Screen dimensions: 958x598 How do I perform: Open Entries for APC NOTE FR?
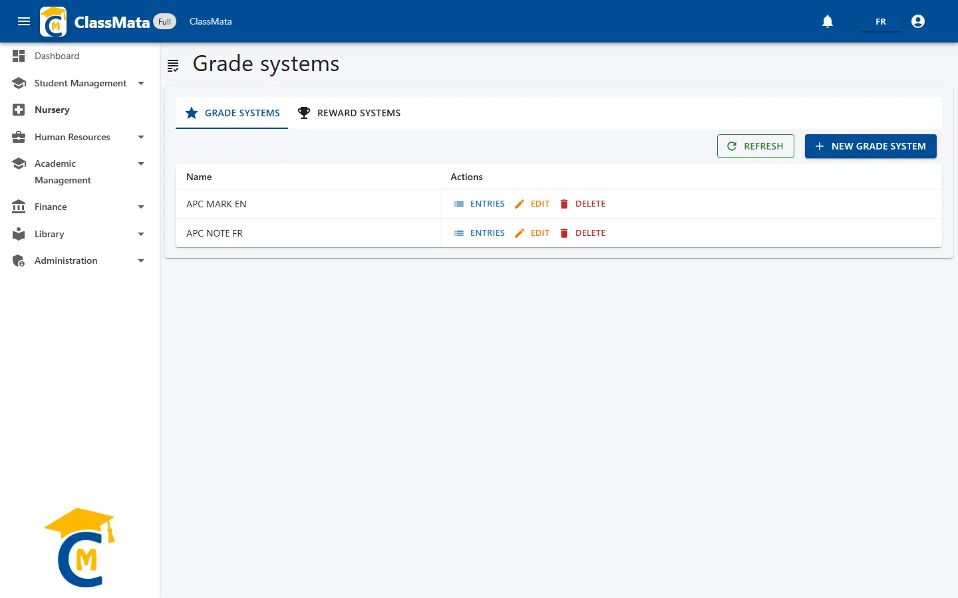pos(479,233)
